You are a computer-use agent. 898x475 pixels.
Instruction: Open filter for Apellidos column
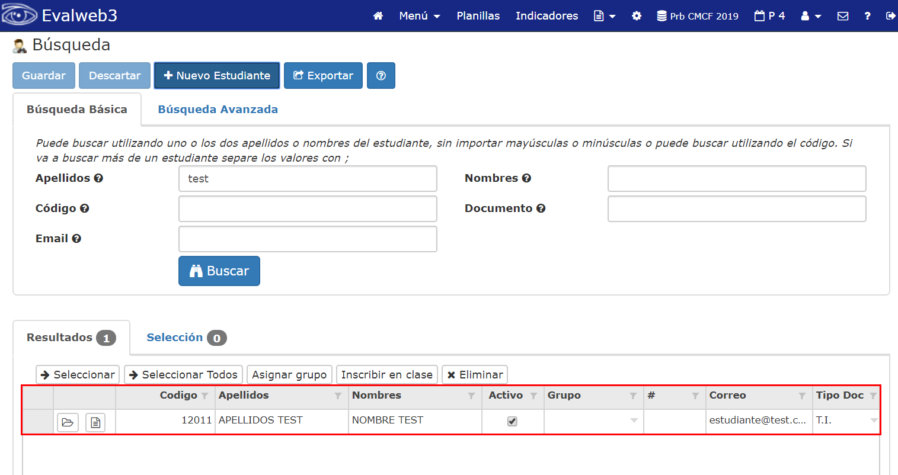tap(338, 396)
